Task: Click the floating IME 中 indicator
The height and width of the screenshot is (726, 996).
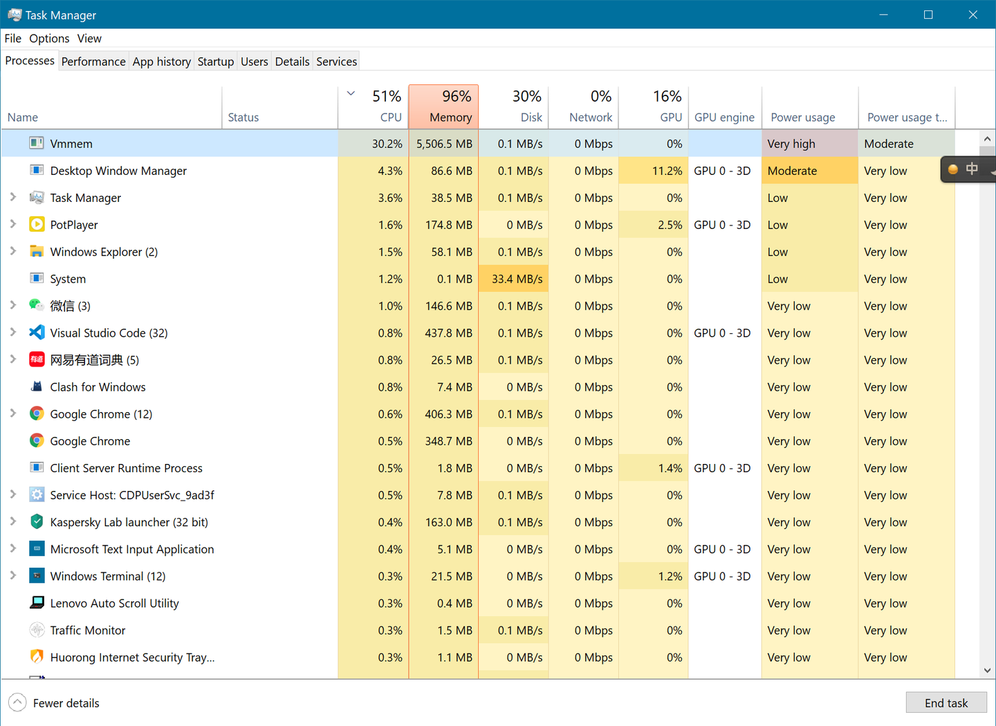Action: [972, 169]
